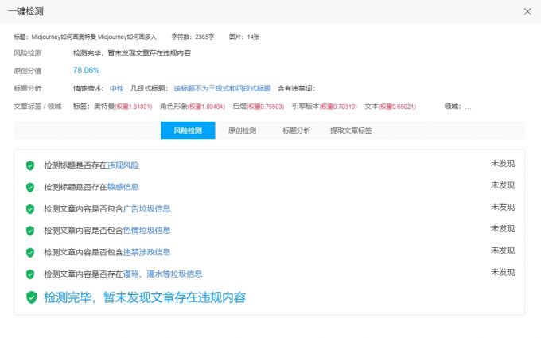Click 该标题不为三段式和四段式标题 text
Screen dimensions: 541x338
[222, 88]
